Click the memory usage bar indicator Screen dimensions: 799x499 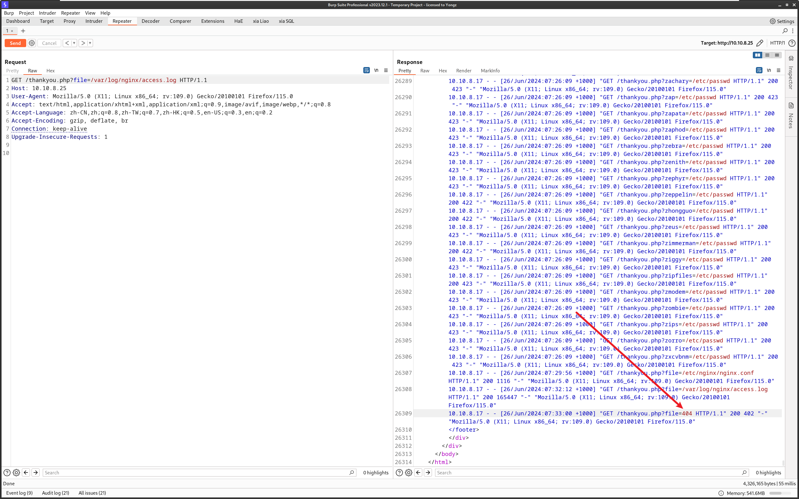pos(780,493)
